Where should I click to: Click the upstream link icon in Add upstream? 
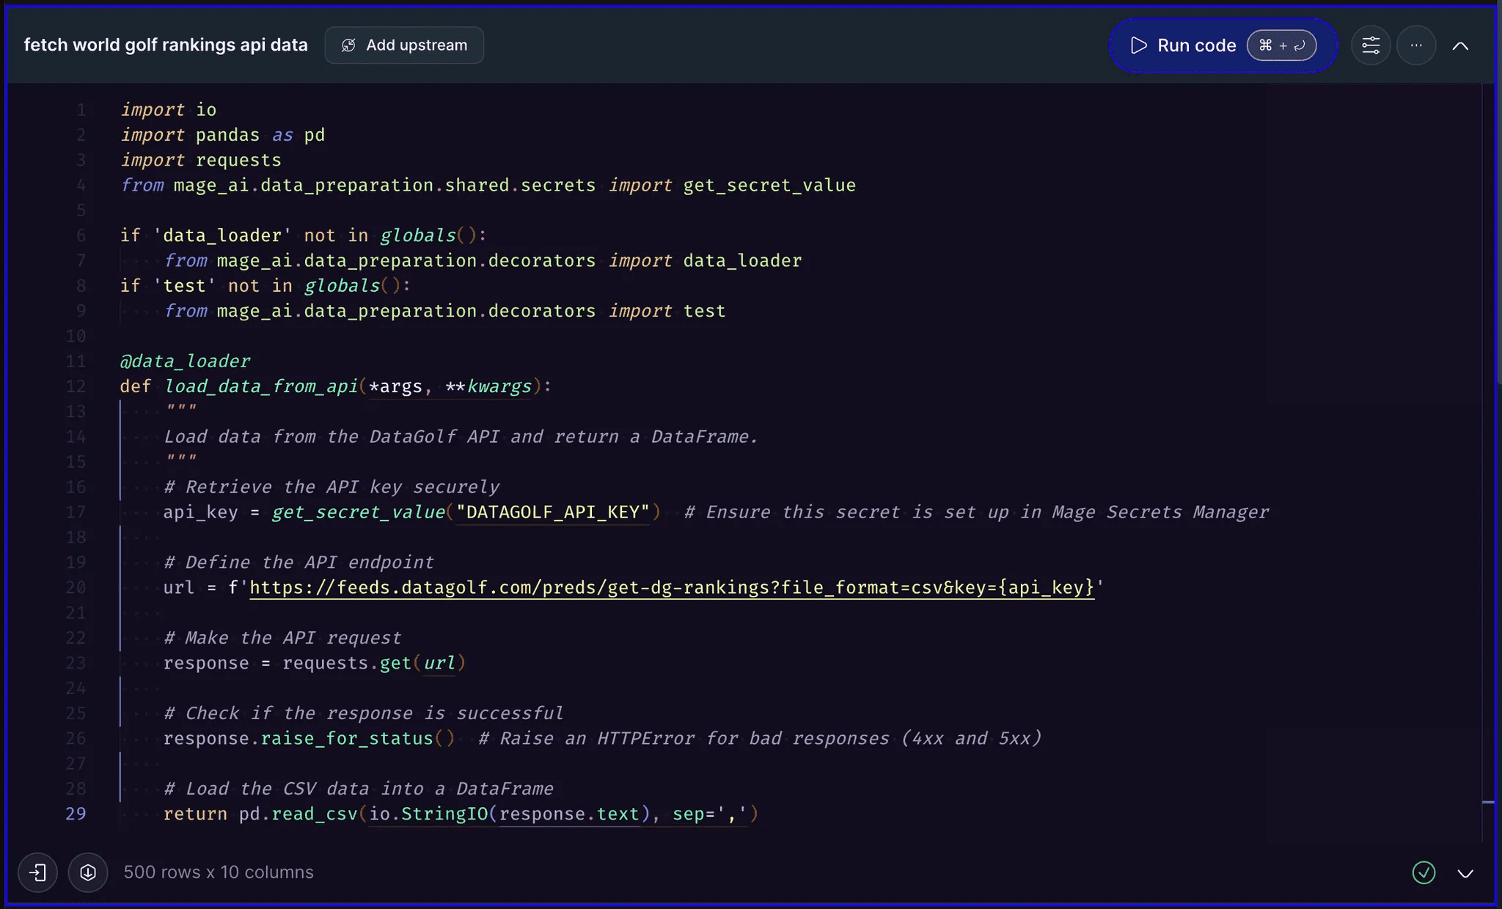click(x=348, y=45)
